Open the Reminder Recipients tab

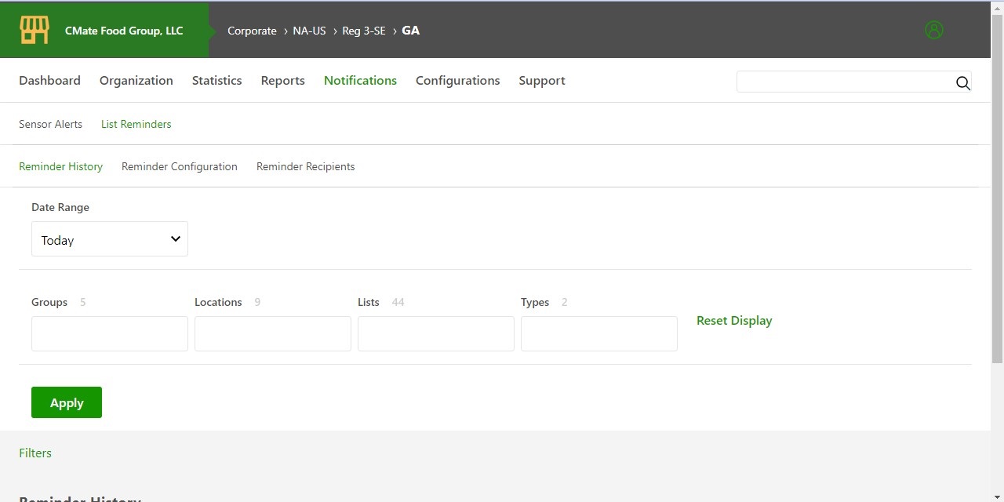[x=305, y=166]
